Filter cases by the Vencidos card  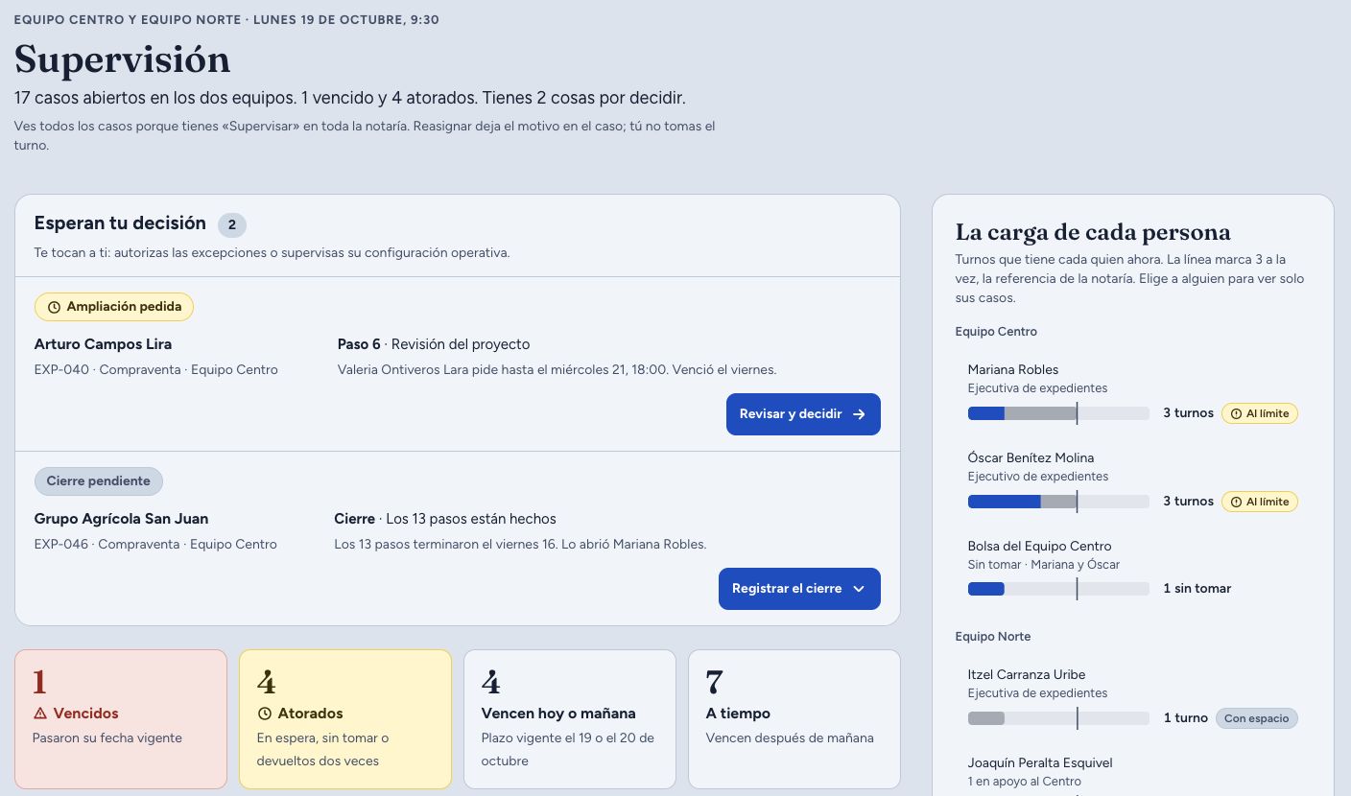[x=121, y=719]
